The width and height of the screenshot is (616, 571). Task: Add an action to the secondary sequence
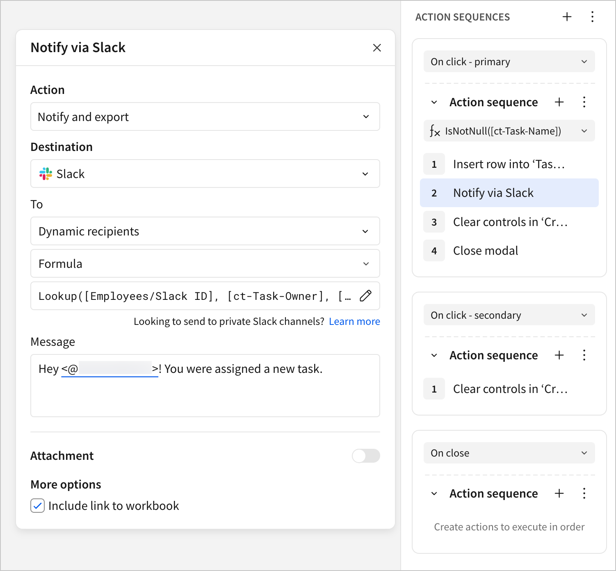(559, 355)
